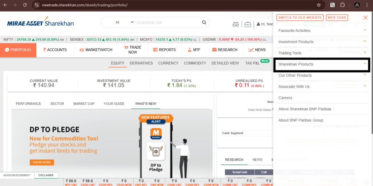The image size is (373, 186).
Task: Click the MTF flask icon
Action: tap(189, 50)
